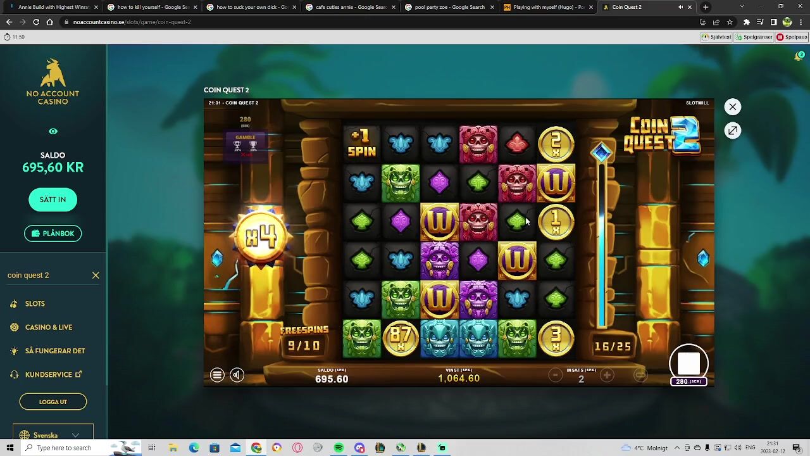Expand the Svenska language dropdown
The height and width of the screenshot is (456, 810).
pyautogui.click(x=53, y=435)
